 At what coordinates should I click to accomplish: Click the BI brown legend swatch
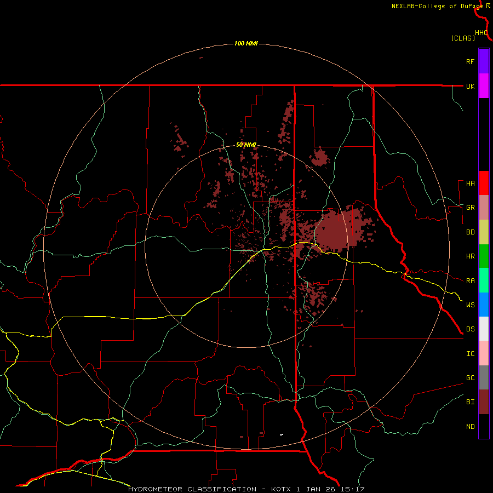point(484,402)
